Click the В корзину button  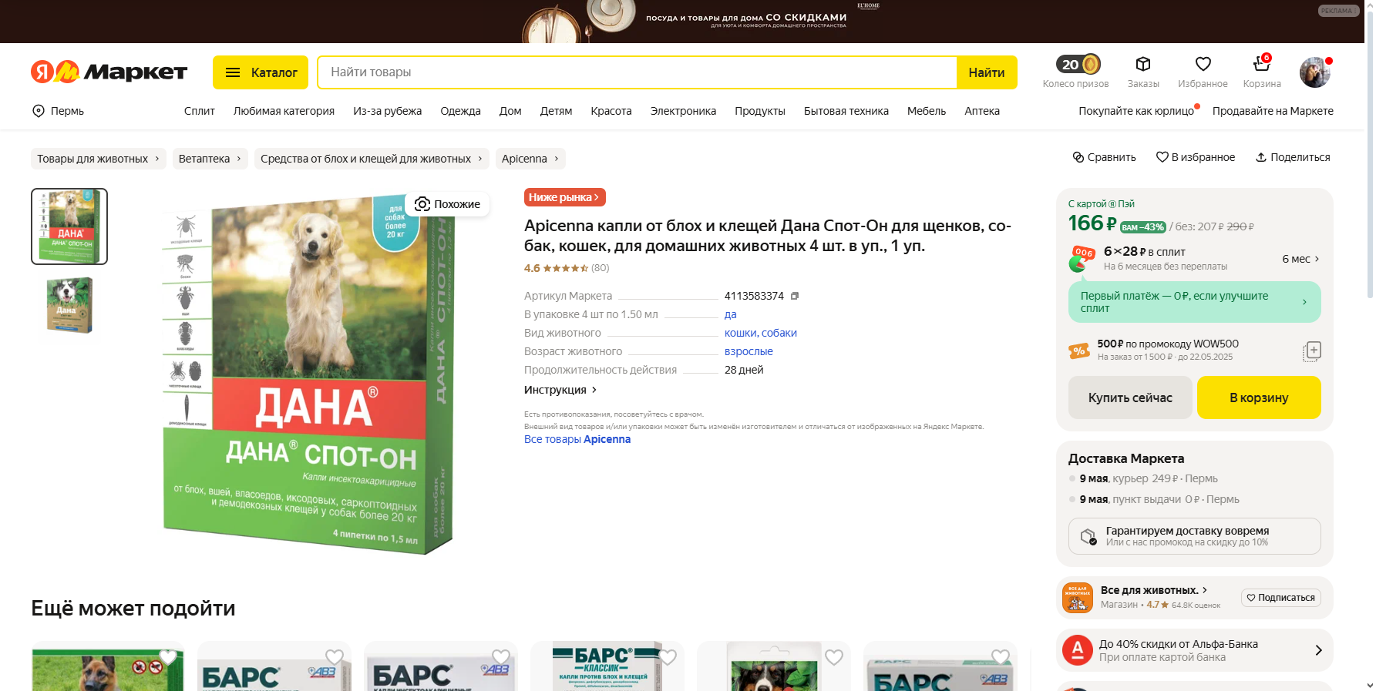tap(1259, 397)
